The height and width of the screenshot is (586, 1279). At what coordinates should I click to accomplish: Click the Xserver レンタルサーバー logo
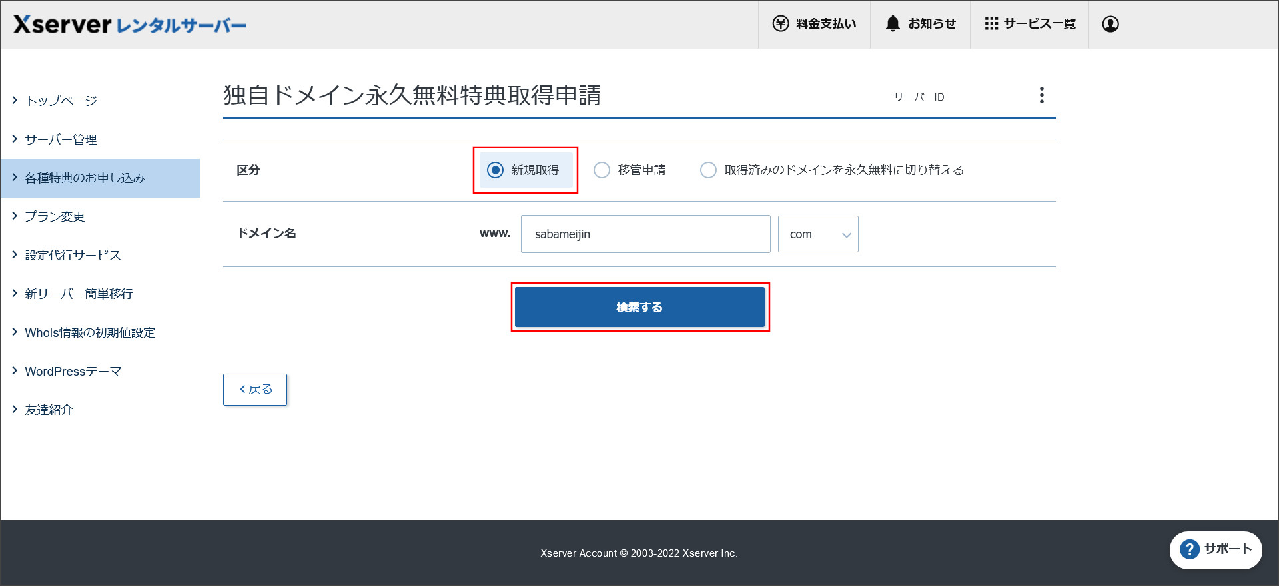click(129, 25)
